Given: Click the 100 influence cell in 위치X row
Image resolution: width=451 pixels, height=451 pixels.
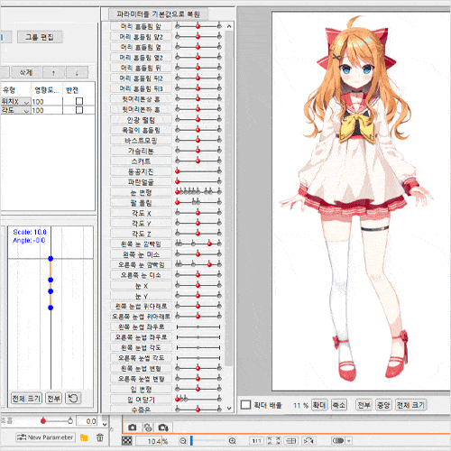Looking at the screenshot, I should (x=47, y=101).
